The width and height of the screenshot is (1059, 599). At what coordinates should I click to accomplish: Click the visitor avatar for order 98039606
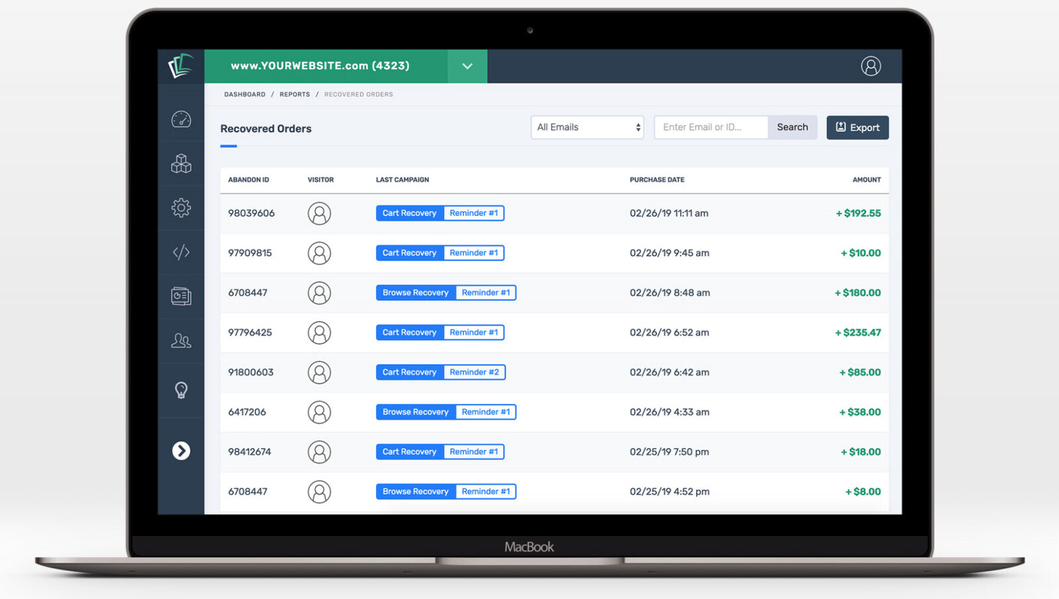pos(319,214)
